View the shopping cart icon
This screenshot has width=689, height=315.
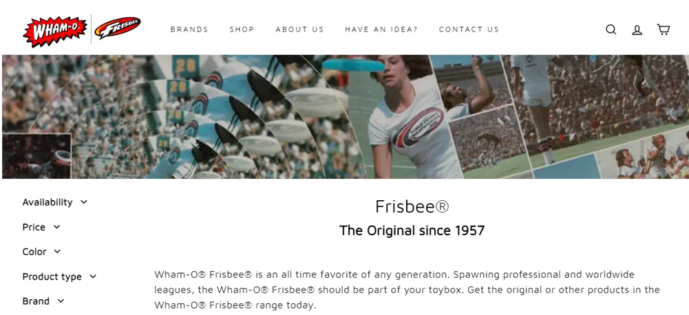(663, 30)
